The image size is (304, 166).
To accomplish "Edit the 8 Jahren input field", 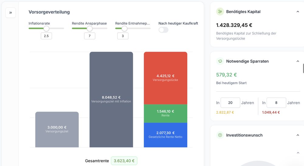I will coord(276,103).
